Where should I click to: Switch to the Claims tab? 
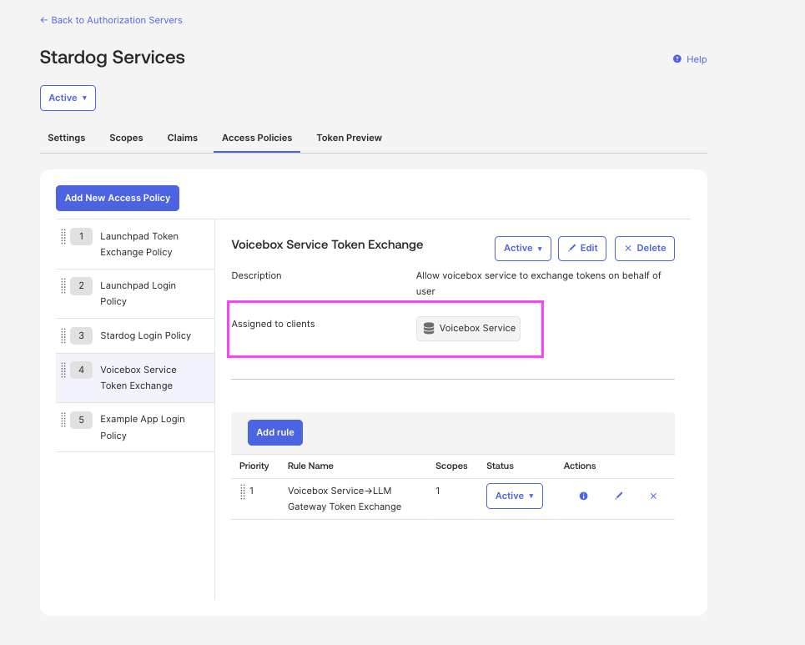click(x=182, y=138)
